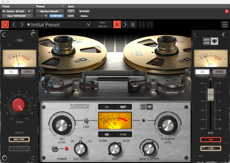The height and width of the screenshot is (163, 230).
Task: Open the Gem TAPEDESK plugin selector
Action: click(x=17, y=16)
